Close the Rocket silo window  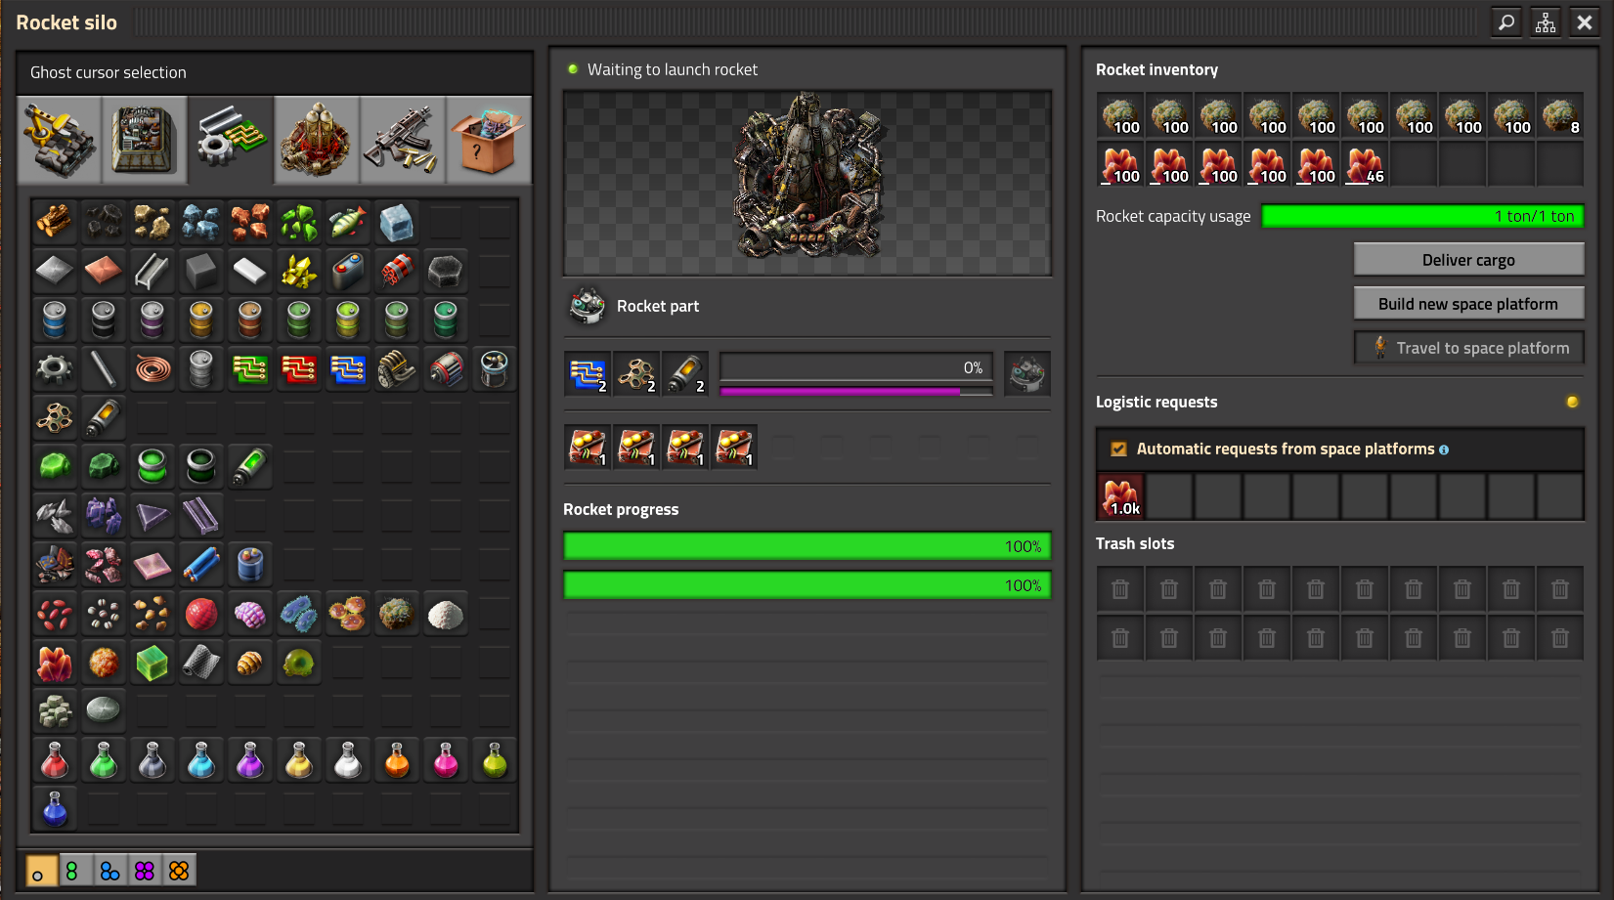coord(1585,21)
